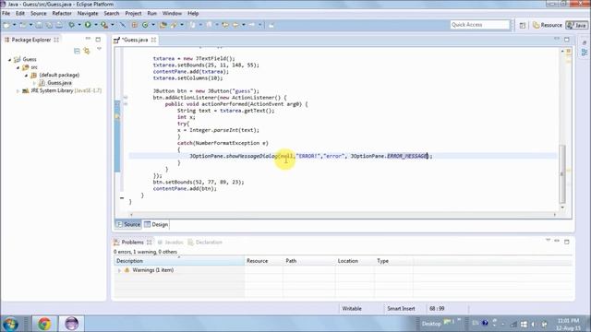Click the Open Perspective icon

[523, 25]
